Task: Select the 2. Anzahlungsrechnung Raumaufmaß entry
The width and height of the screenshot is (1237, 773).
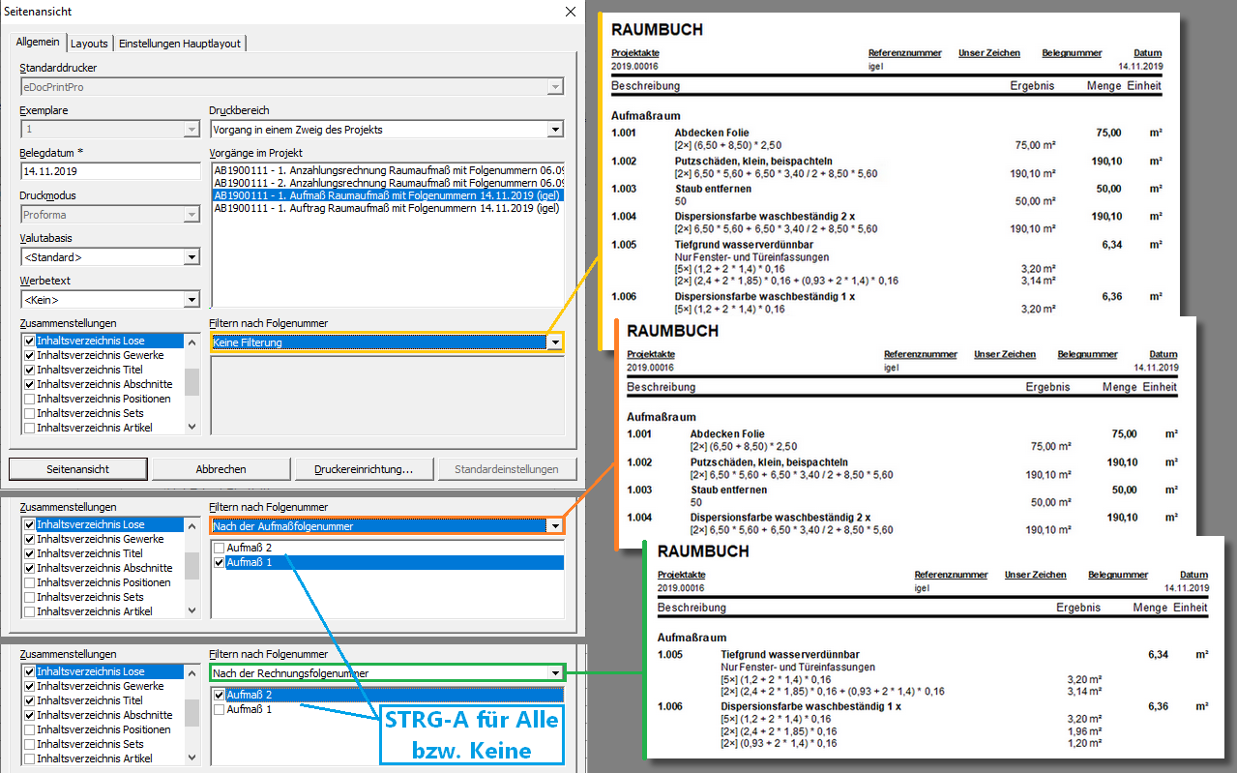Action: click(387, 183)
